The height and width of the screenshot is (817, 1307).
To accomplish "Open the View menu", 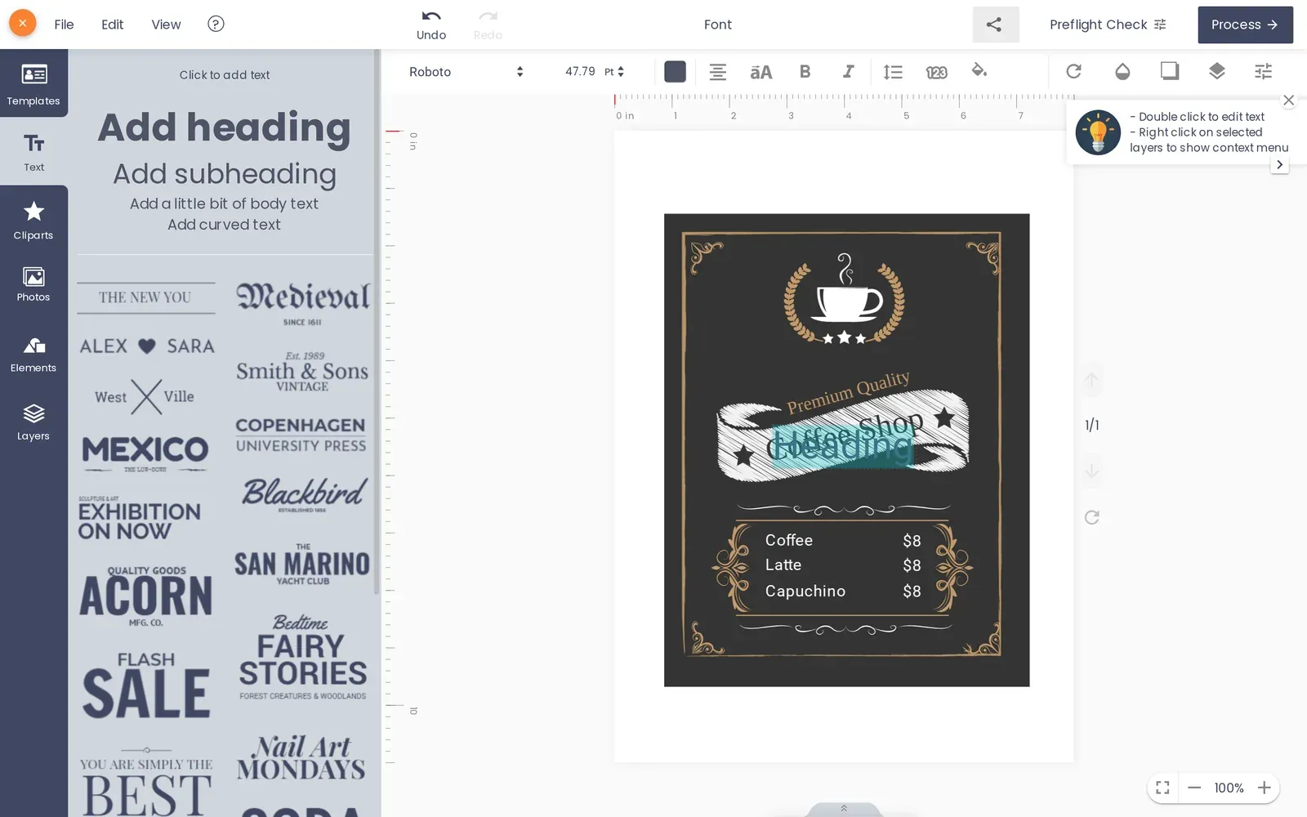I will 166,25.
